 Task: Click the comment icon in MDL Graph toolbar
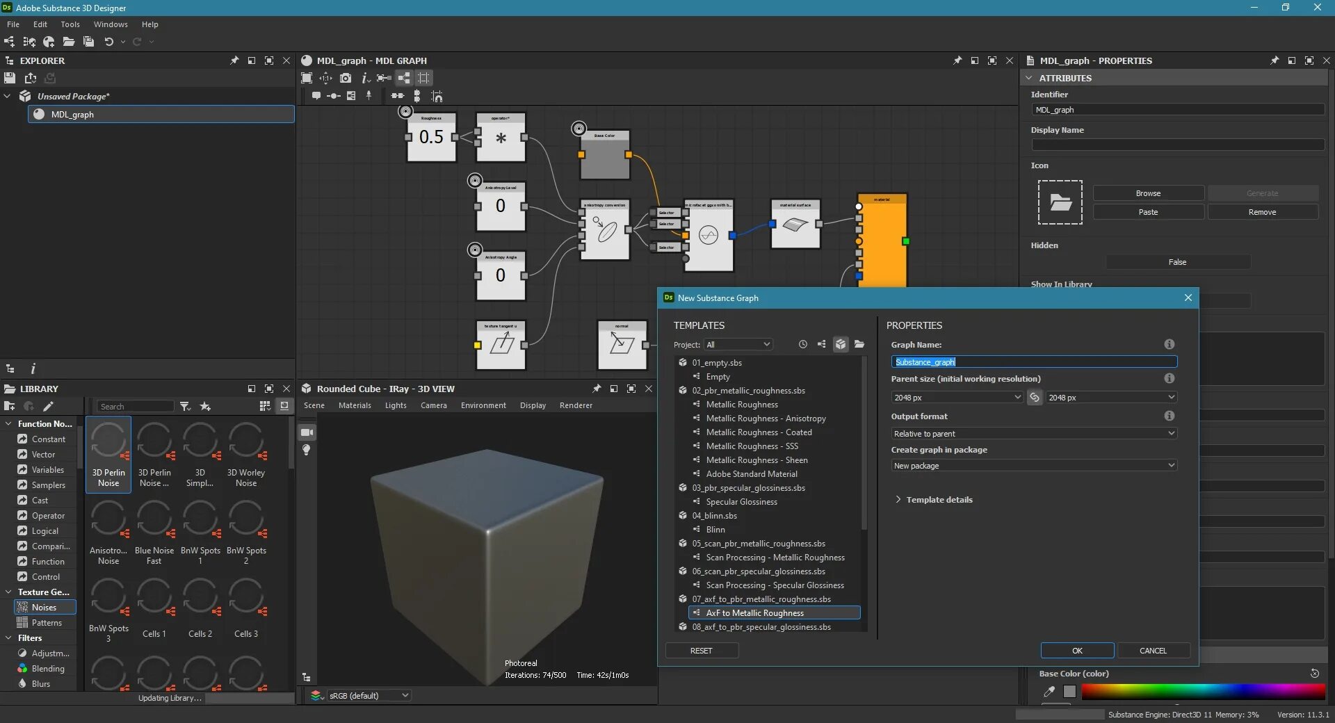tap(316, 96)
